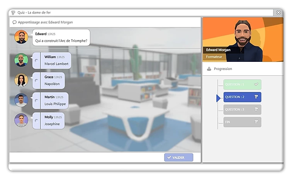This screenshot has height=180, width=292.
Task: Click William's avatar
Action: tap(21, 60)
